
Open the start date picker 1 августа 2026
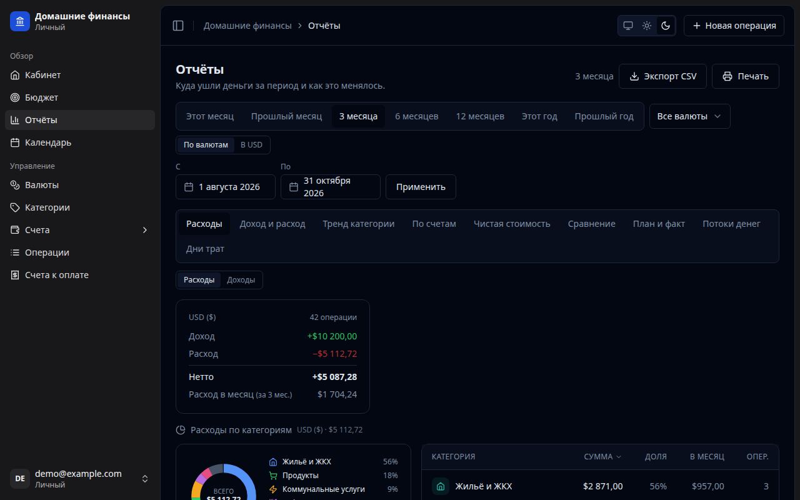pos(226,187)
